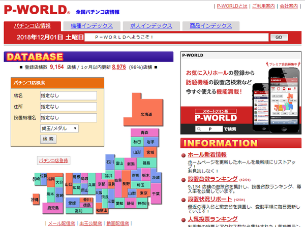305x227 pixels.
Task: Select 石川 on the map
Action: pyautogui.click(x=110, y=161)
